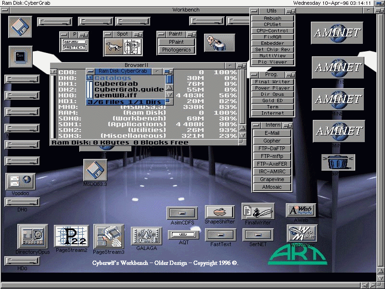Launch PPaint from the Paint! dock

[176, 42]
